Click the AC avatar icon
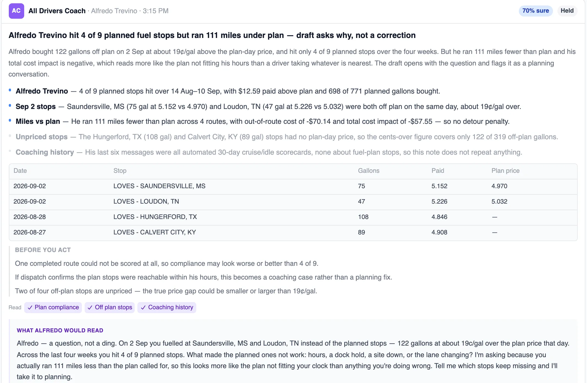The image size is (587, 383). (x=16, y=11)
